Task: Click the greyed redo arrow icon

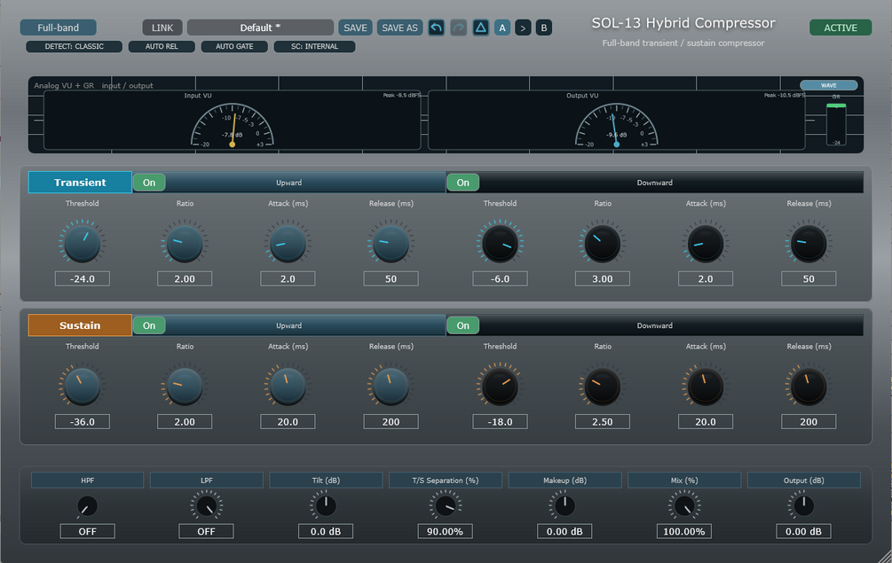Action: click(x=459, y=27)
